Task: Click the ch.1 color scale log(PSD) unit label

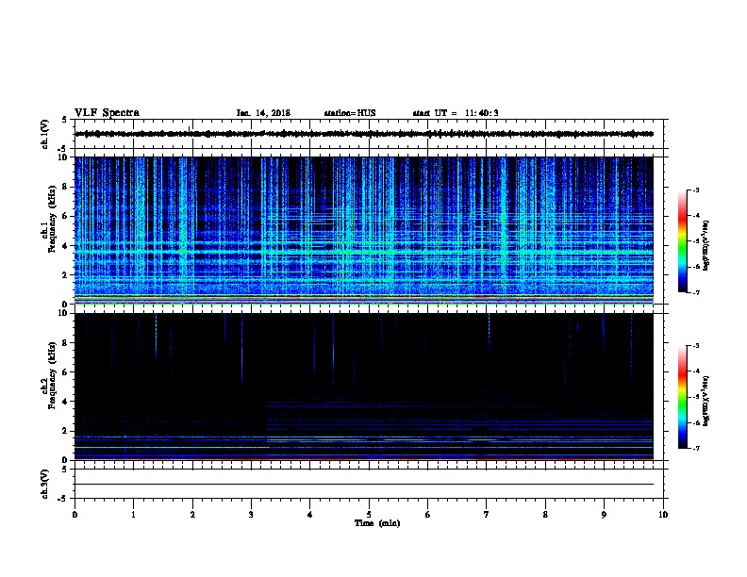Action: point(706,245)
